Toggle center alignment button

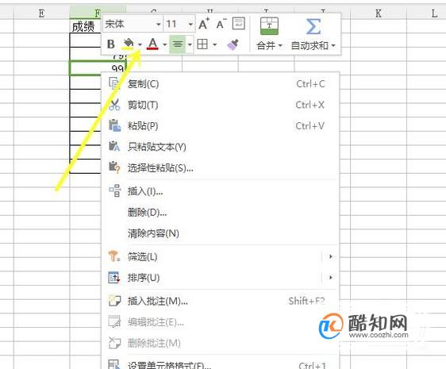click(x=178, y=44)
